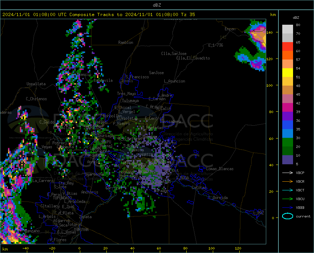Screen dimensions: 314x253
Task: Pick the light blue 30-35 dBZ swatch
Action: click(x=287, y=133)
